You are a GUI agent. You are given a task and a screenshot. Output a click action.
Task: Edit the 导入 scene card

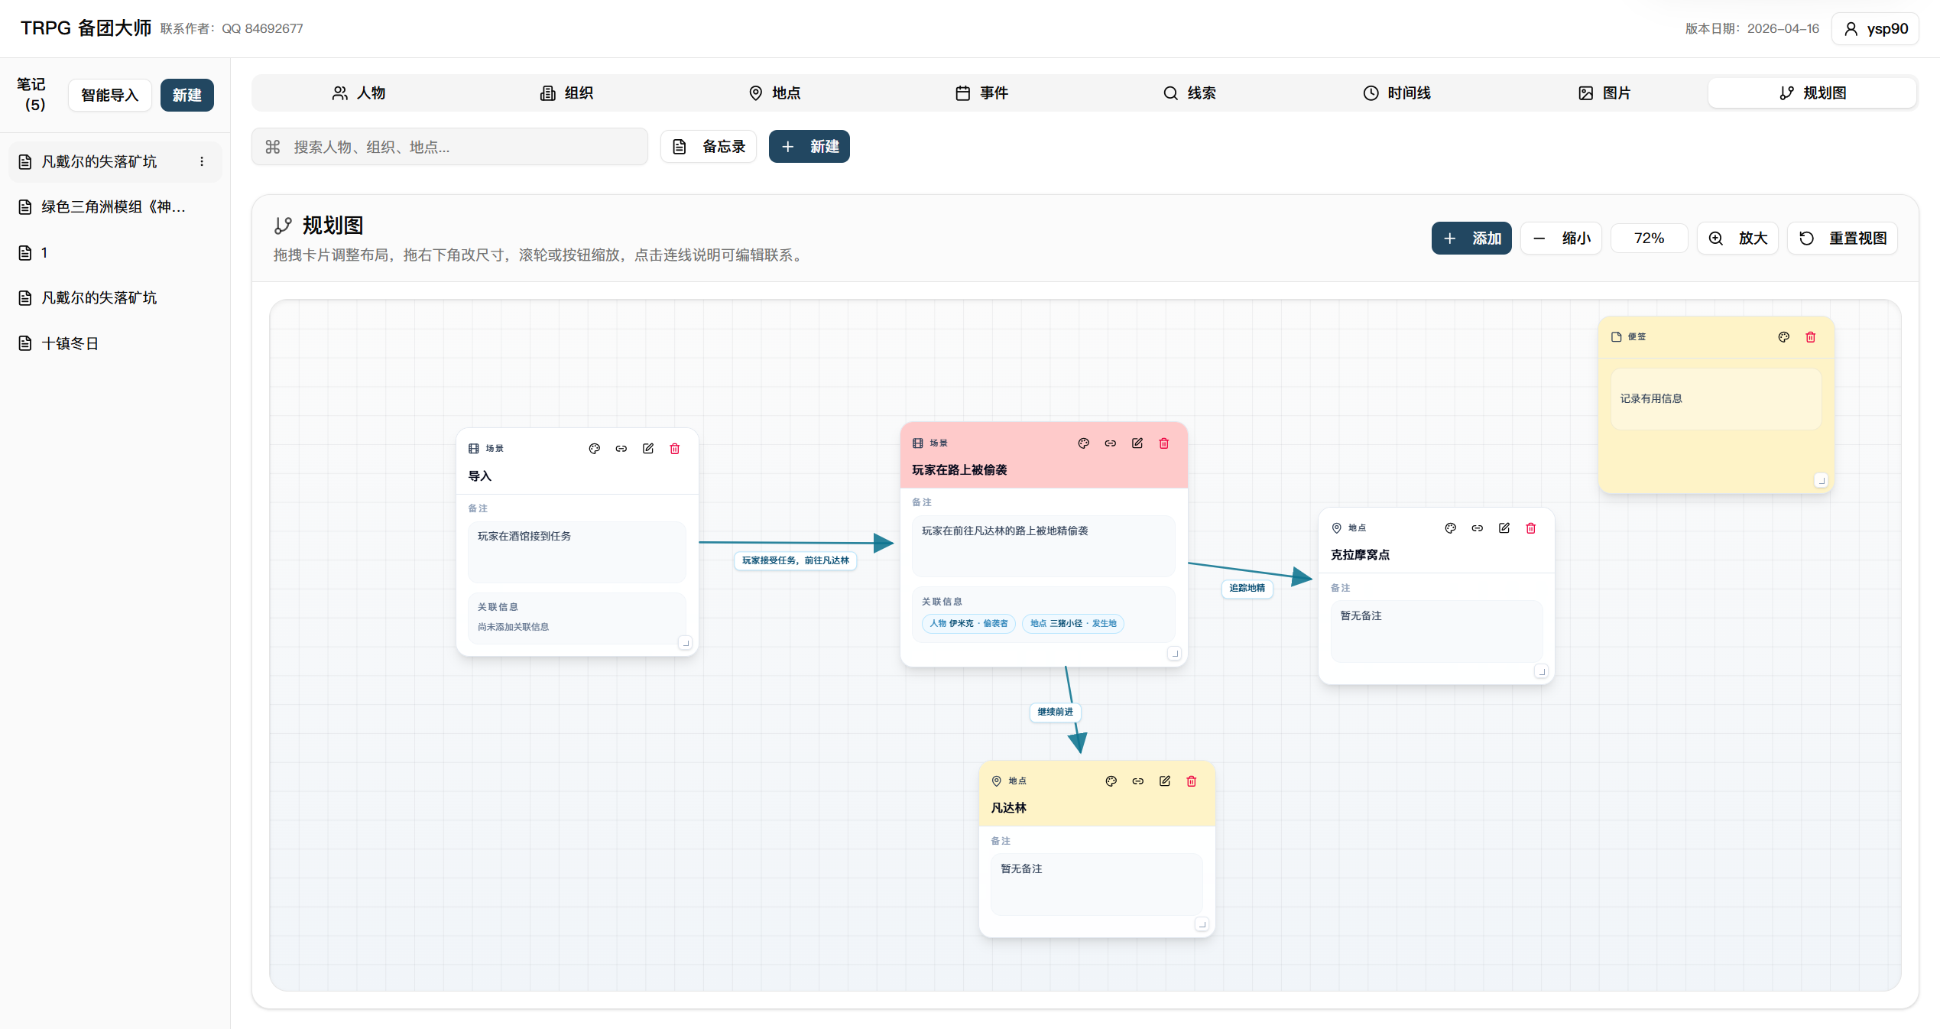point(648,449)
